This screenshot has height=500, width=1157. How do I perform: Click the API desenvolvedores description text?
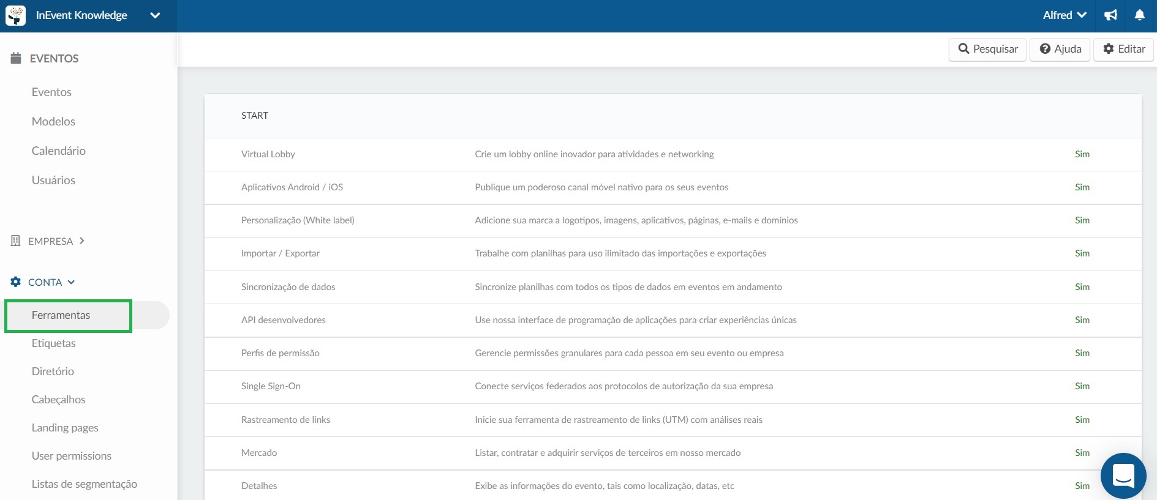636,320
